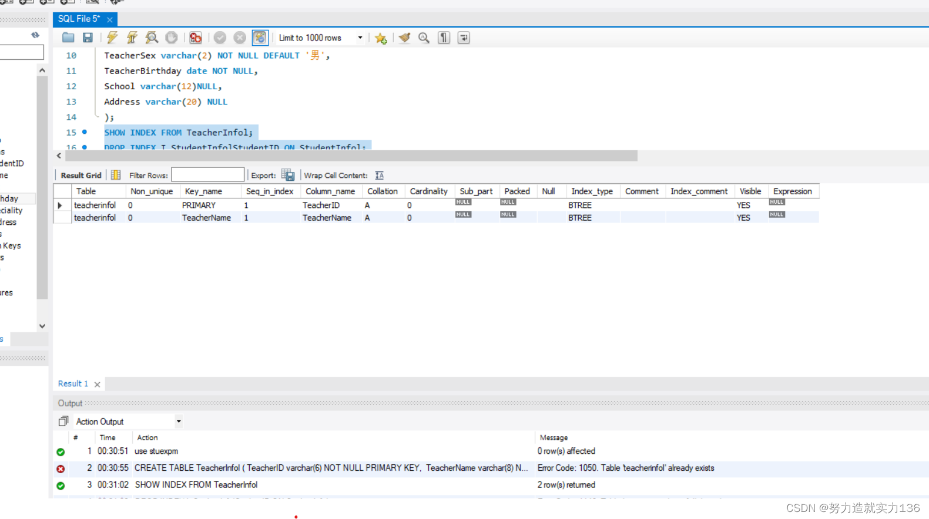Open the Limit to 1000 rows dropdown
This screenshot has width=929, height=519.
pyautogui.click(x=320, y=38)
